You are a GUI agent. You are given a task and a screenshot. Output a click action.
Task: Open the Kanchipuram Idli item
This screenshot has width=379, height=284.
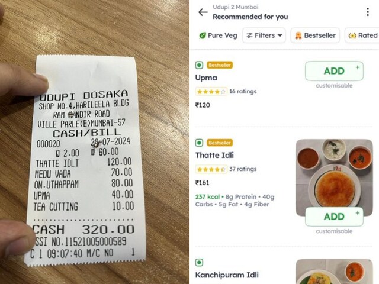coord(227,275)
